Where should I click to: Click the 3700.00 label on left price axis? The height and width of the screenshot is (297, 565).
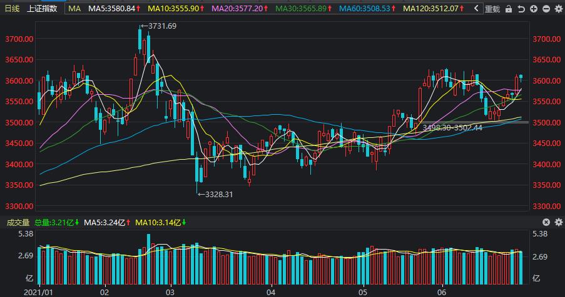click(x=19, y=39)
